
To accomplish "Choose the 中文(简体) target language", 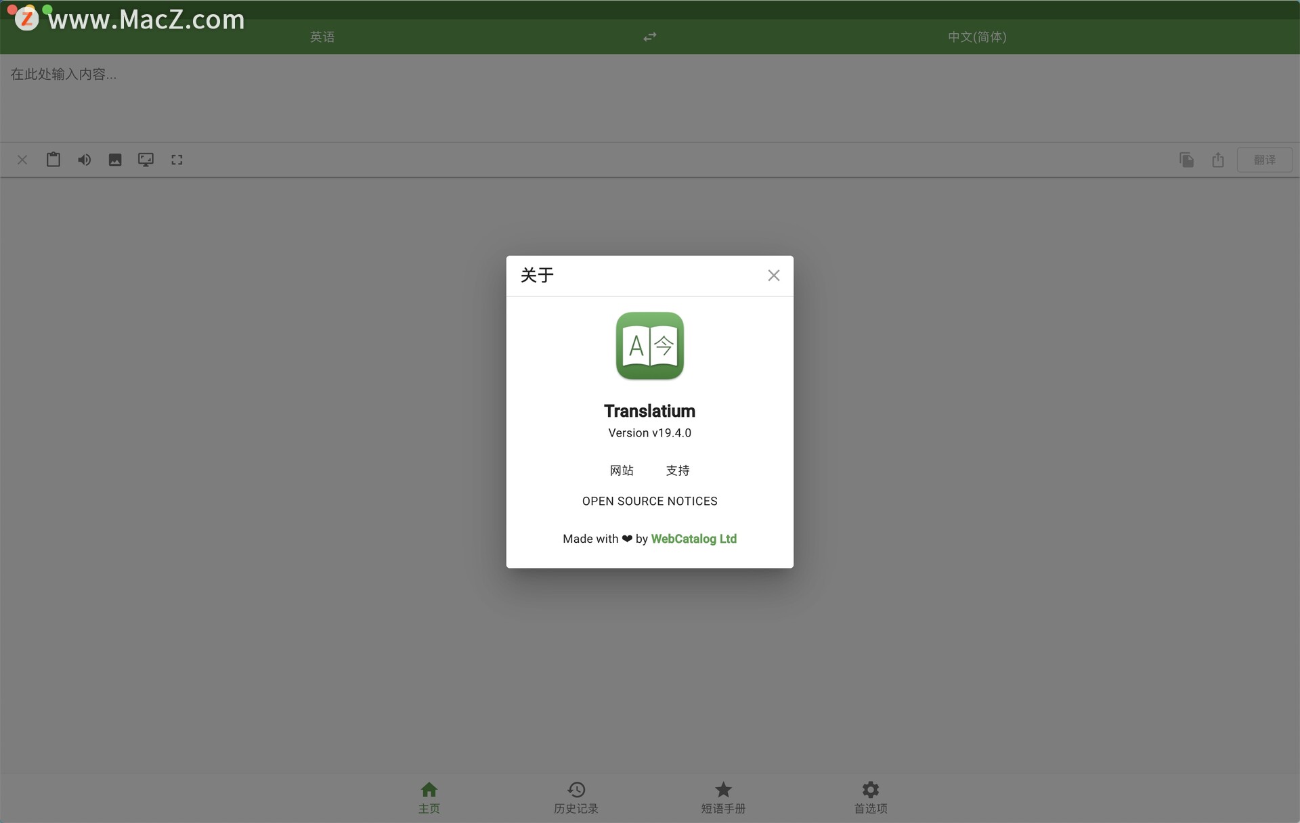I will point(976,37).
